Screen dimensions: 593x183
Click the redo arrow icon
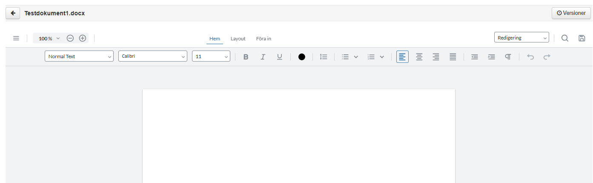pos(547,57)
